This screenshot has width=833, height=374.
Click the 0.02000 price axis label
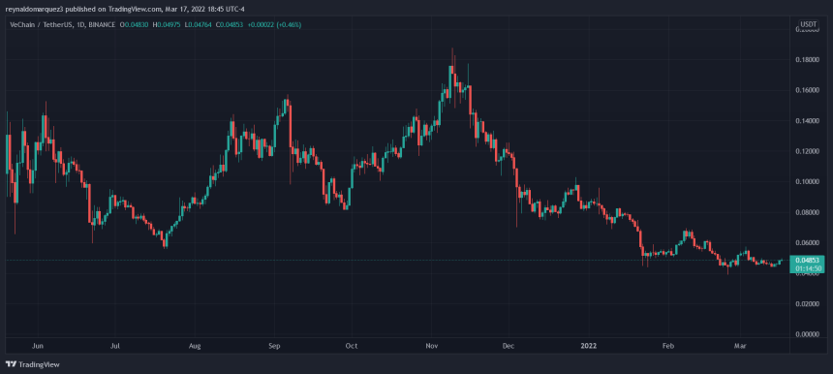(x=807, y=304)
